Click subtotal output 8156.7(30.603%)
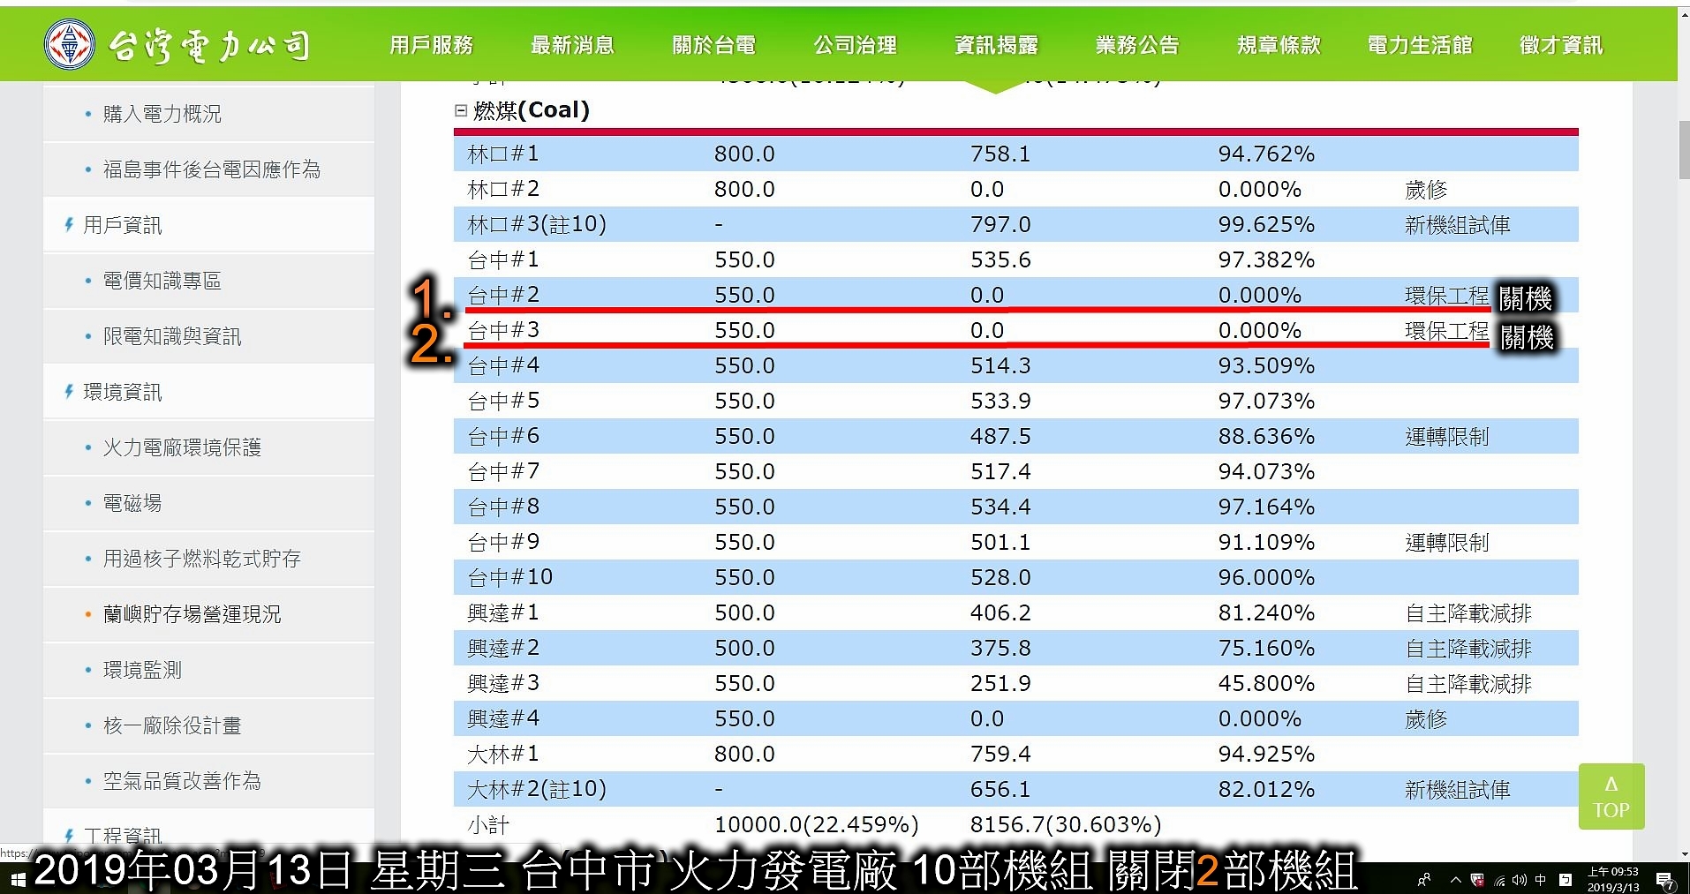This screenshot has width=1690, height=894. coord(1066,824)
